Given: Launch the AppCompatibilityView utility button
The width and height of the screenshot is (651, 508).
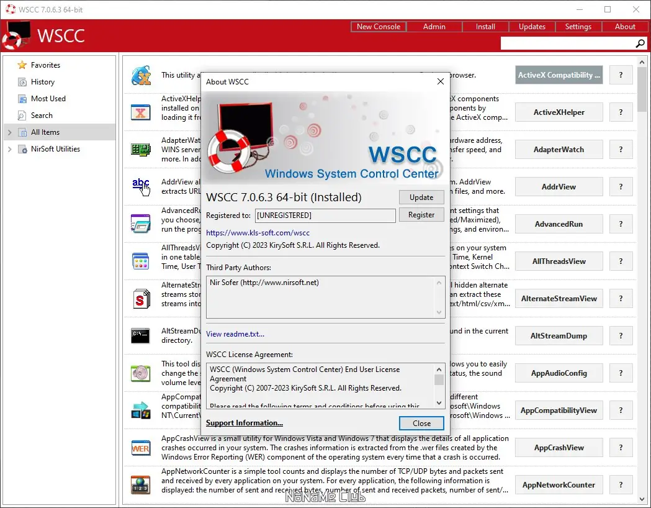Looking at the screenshot, I should coord(559,410).
